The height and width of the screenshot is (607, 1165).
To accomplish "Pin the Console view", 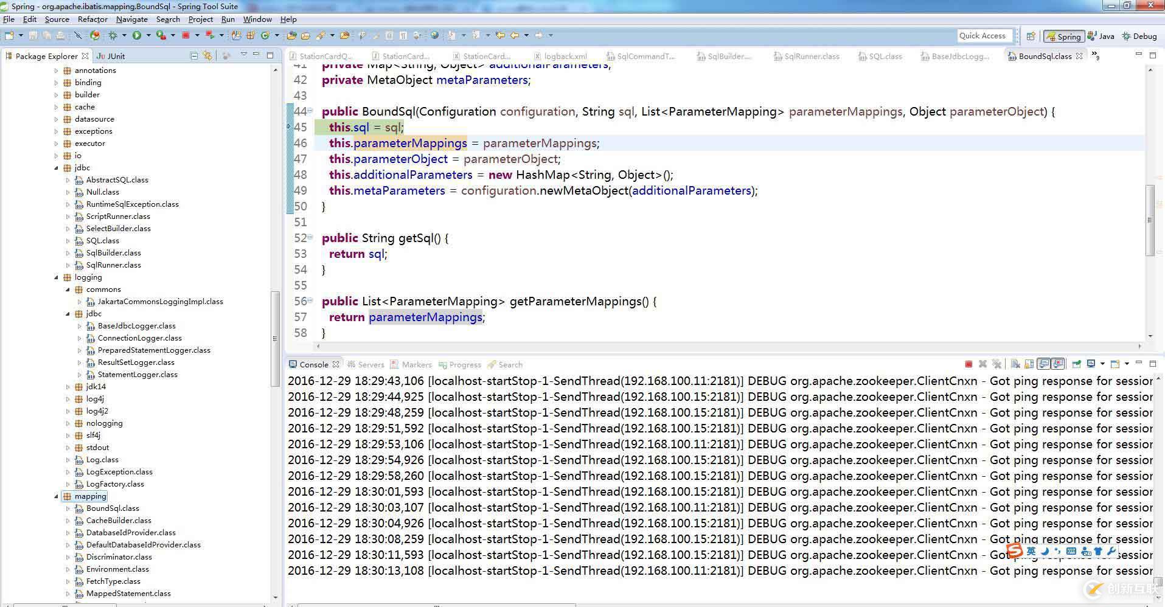I will point(1077,364).
